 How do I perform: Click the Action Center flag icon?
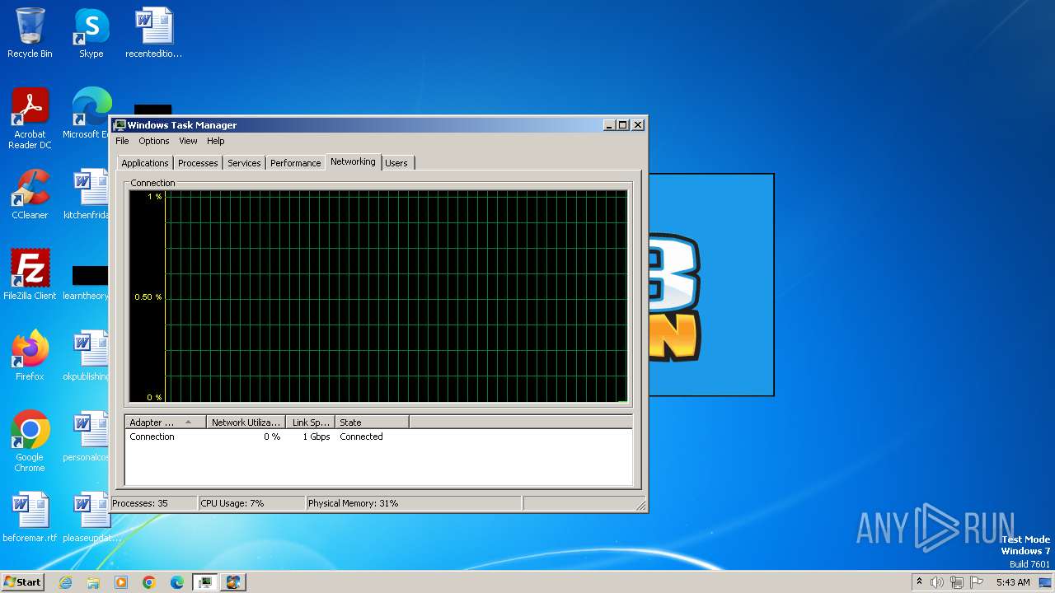click(x=977, y=582)
